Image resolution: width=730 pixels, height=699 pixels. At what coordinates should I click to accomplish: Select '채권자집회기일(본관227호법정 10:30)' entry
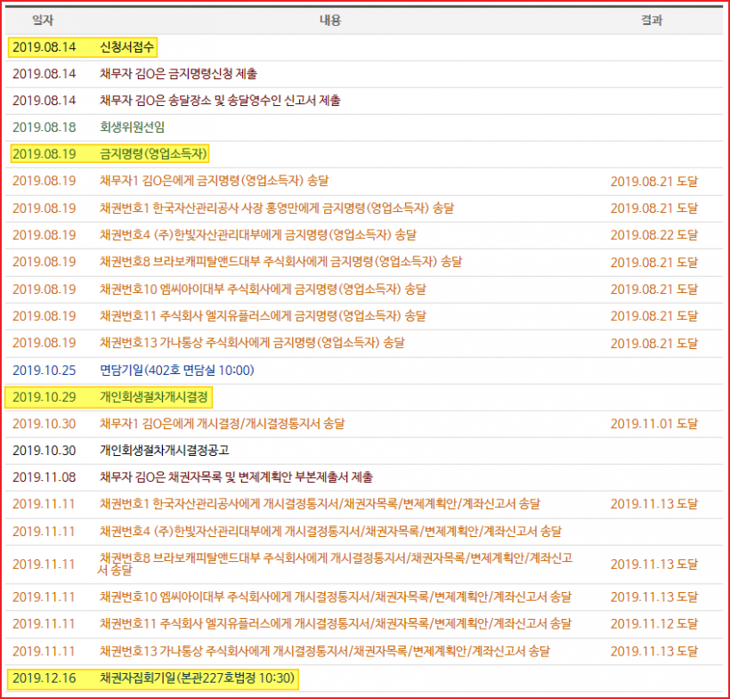[x=198, y=678]
